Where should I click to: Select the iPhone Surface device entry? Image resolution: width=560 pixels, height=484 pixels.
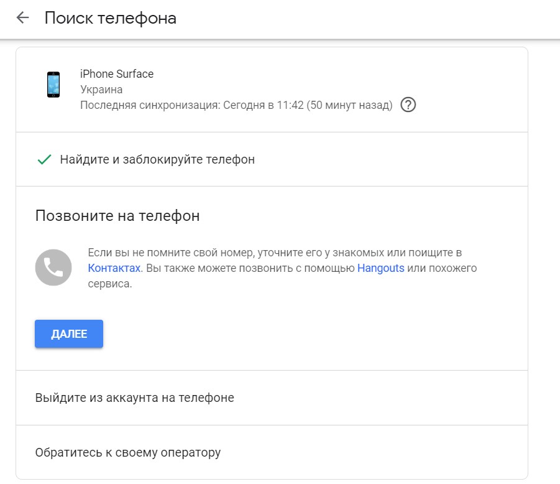pyautogui.click(x=116, y=73)
